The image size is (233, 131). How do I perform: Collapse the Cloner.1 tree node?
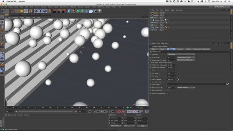coord(150,18)
